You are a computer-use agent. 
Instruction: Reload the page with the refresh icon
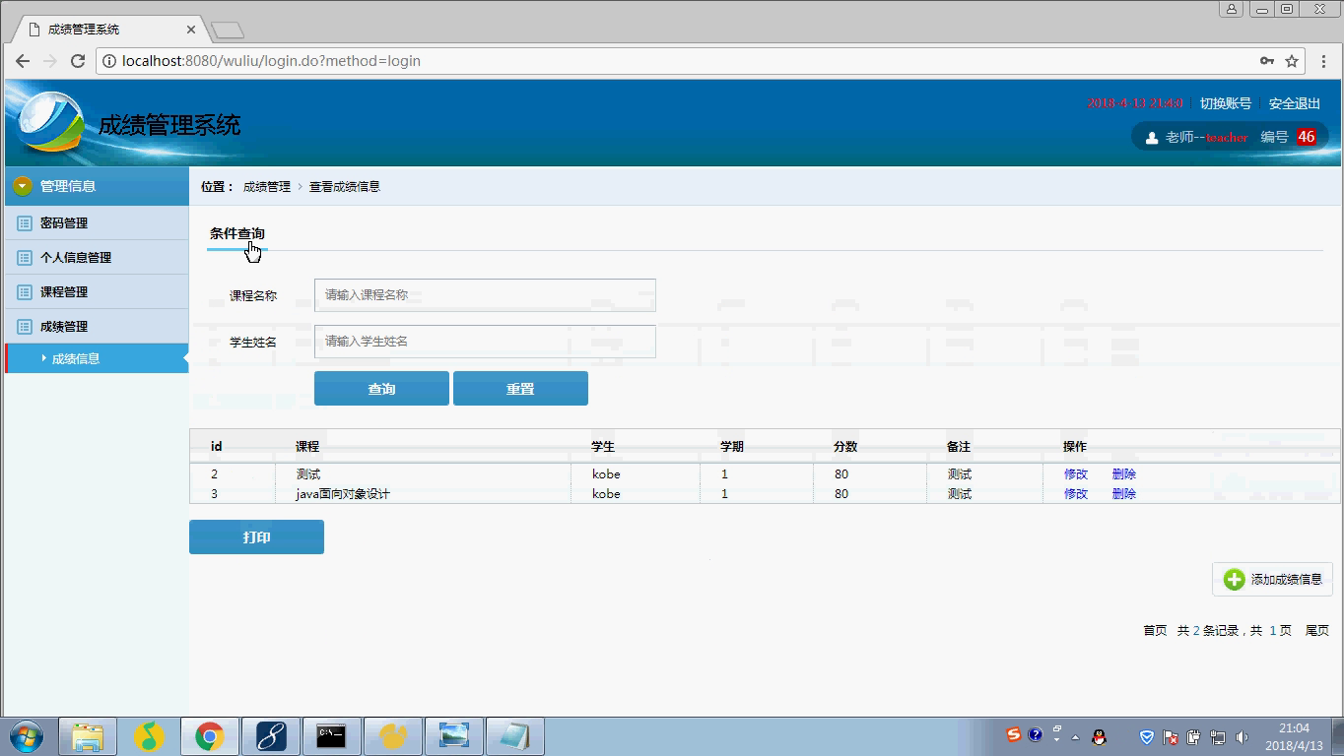[78, 61]
